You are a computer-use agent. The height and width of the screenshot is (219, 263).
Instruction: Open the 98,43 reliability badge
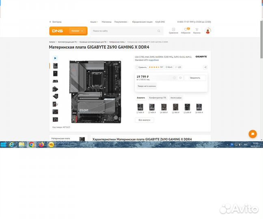[x=169, y=67]
